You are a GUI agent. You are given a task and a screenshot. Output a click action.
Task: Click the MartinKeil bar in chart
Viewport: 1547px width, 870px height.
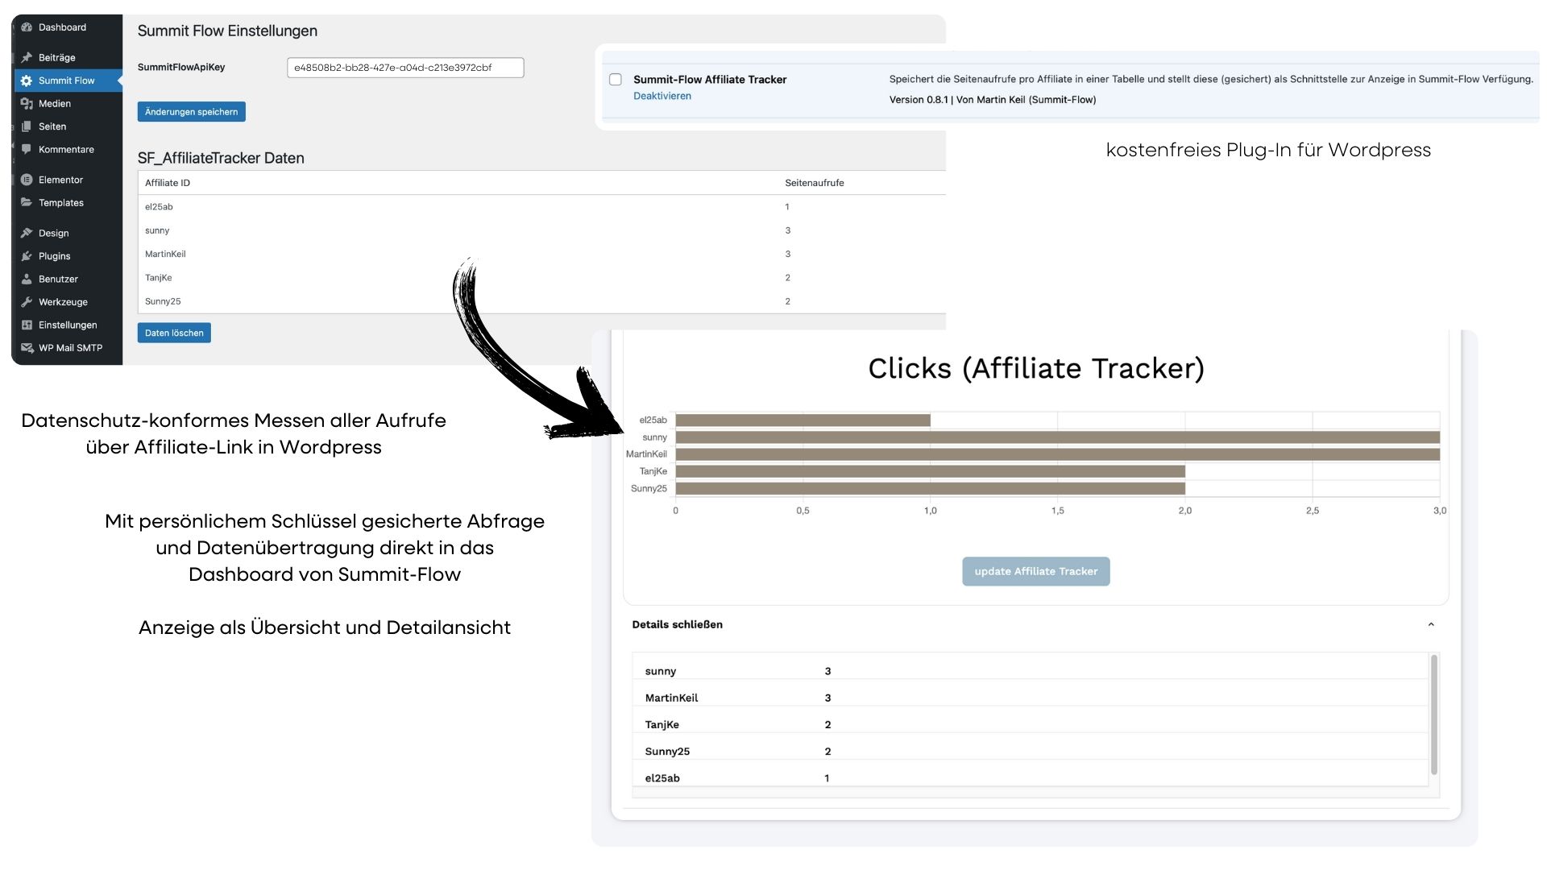pos(1058,454)
